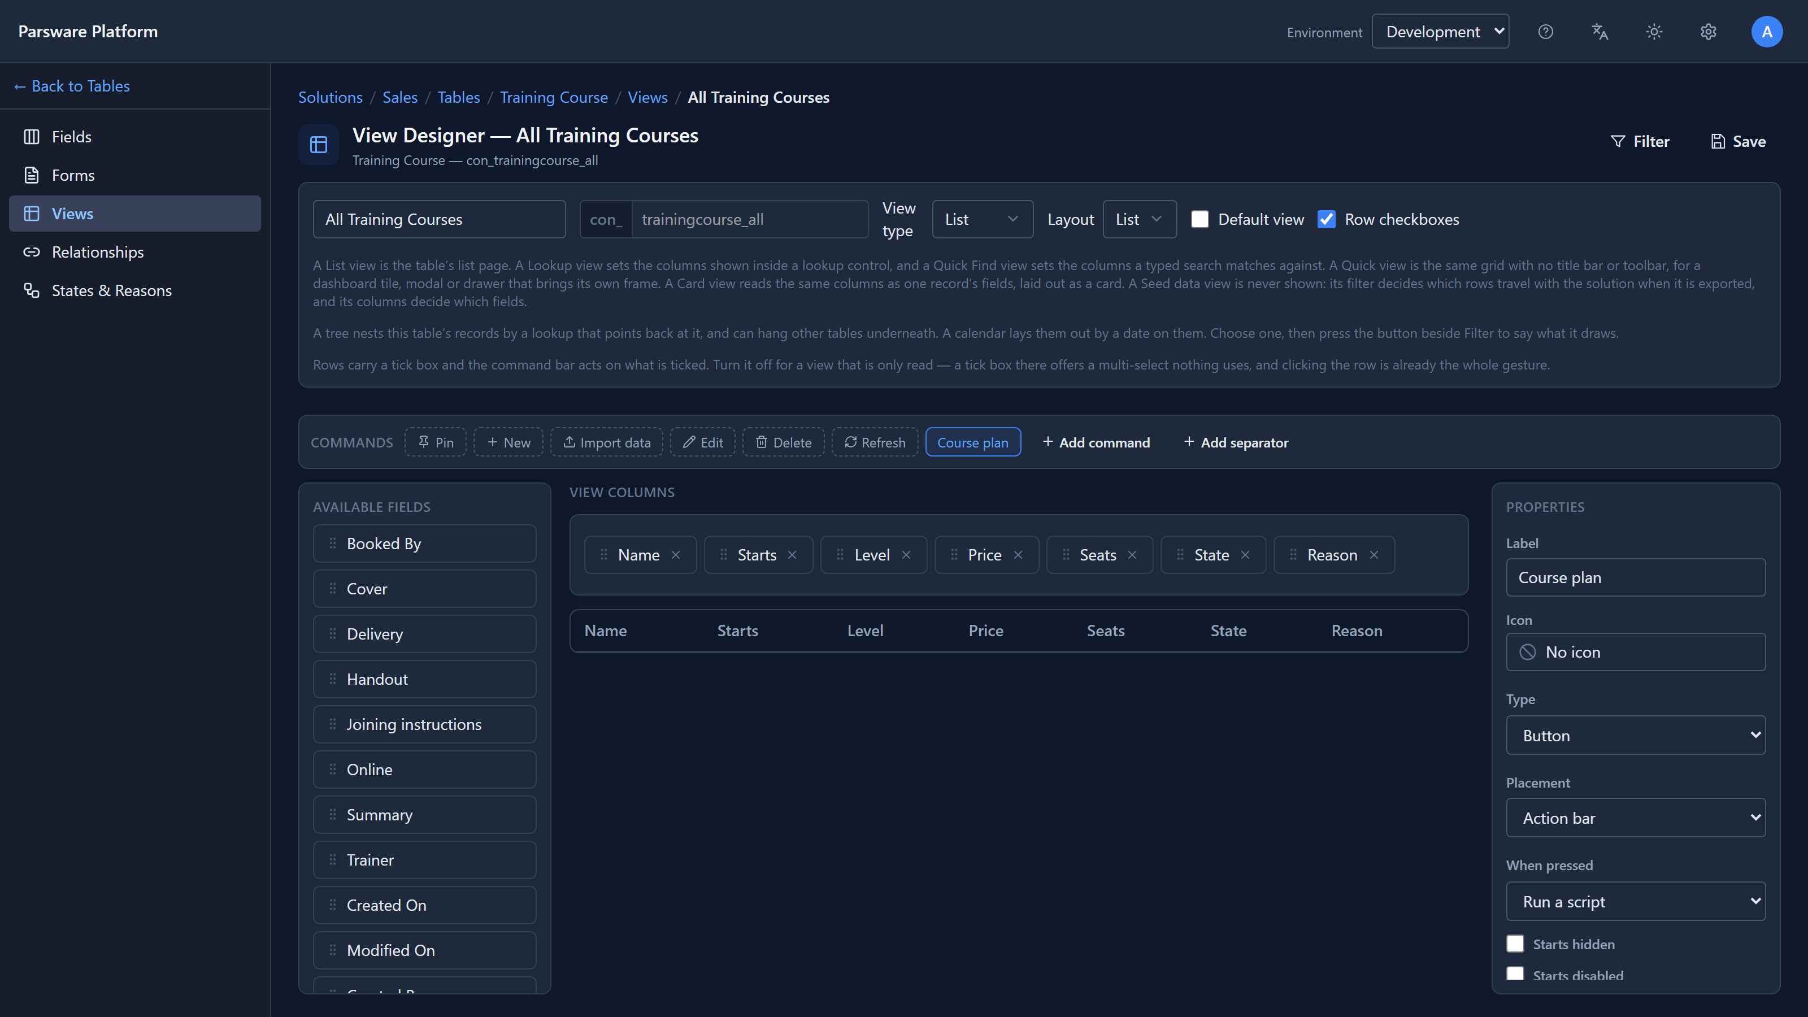This screenshot has height=1017, width=1808.
Task: Follow the Back to Tables link
Action: pyautogui.click(x=72, y=86)
